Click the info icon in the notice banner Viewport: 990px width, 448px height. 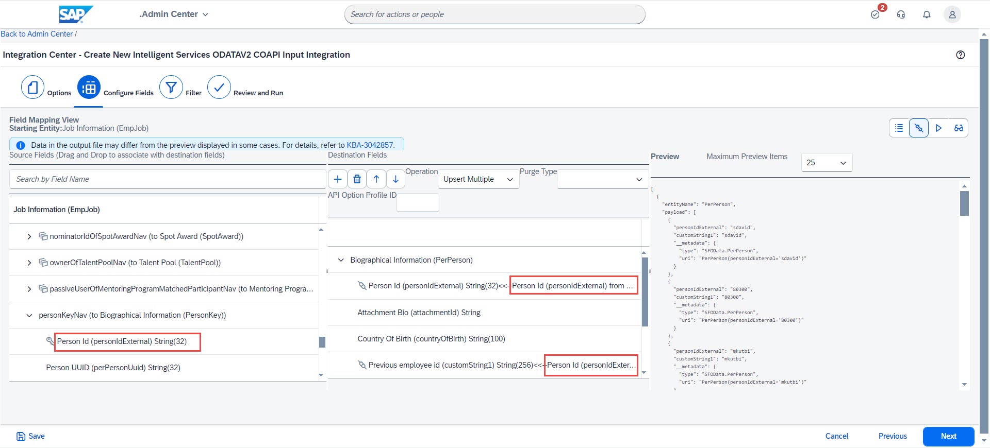[x=21, y=145]
